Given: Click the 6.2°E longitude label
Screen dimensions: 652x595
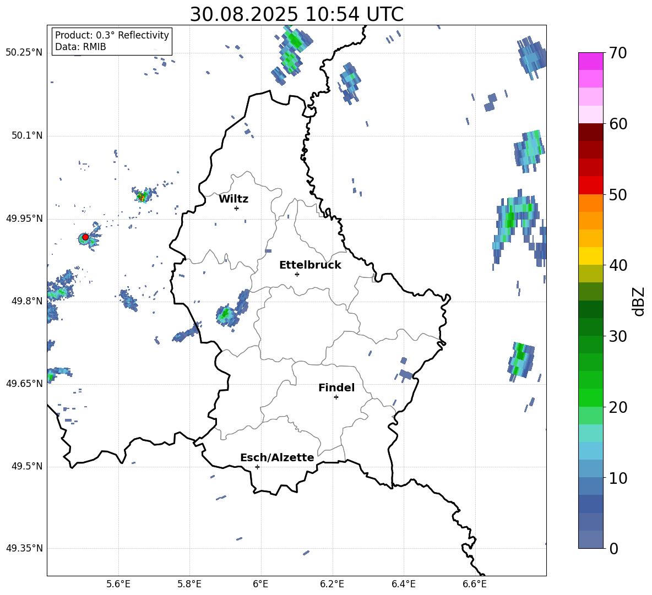Looking at the screenshot, I should (x=332, y=584).
